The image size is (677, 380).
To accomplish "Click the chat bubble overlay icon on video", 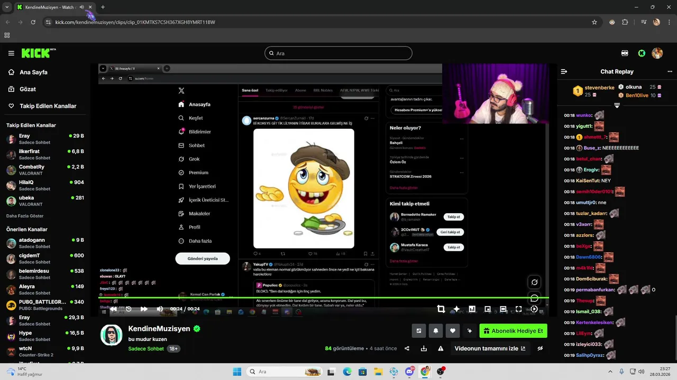I will 535,299.
